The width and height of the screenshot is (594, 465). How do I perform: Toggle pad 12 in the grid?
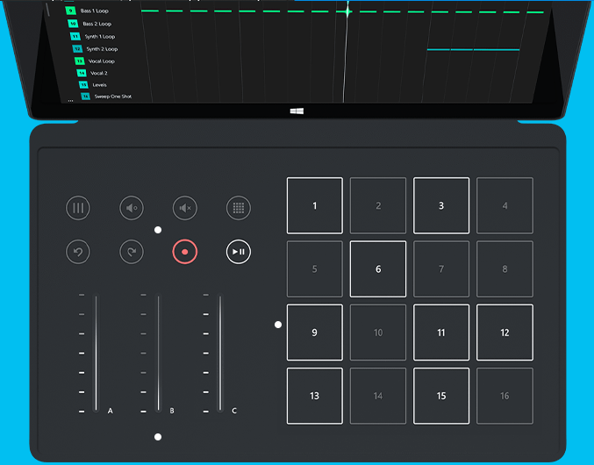pyautogui.click(x=505, y=333)
